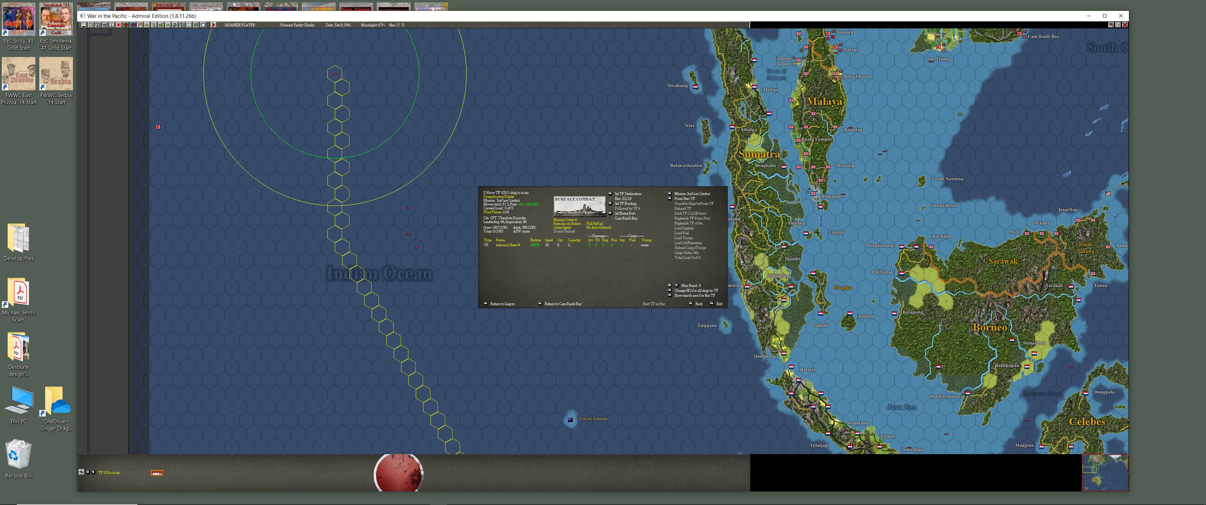Screen dimensions: 1206x505
Task: Select the rising-sun Japanese flag toolbar icon
Action: click(x=118, y=24)
